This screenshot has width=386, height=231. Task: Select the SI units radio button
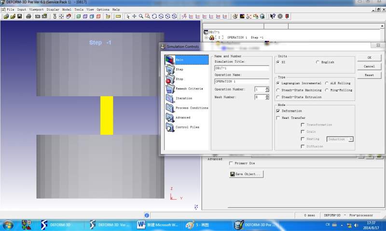(278, 63)
